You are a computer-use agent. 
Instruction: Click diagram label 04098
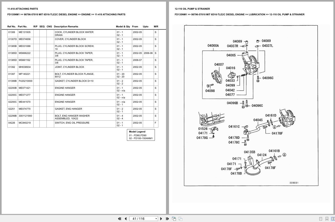[210, 91]
